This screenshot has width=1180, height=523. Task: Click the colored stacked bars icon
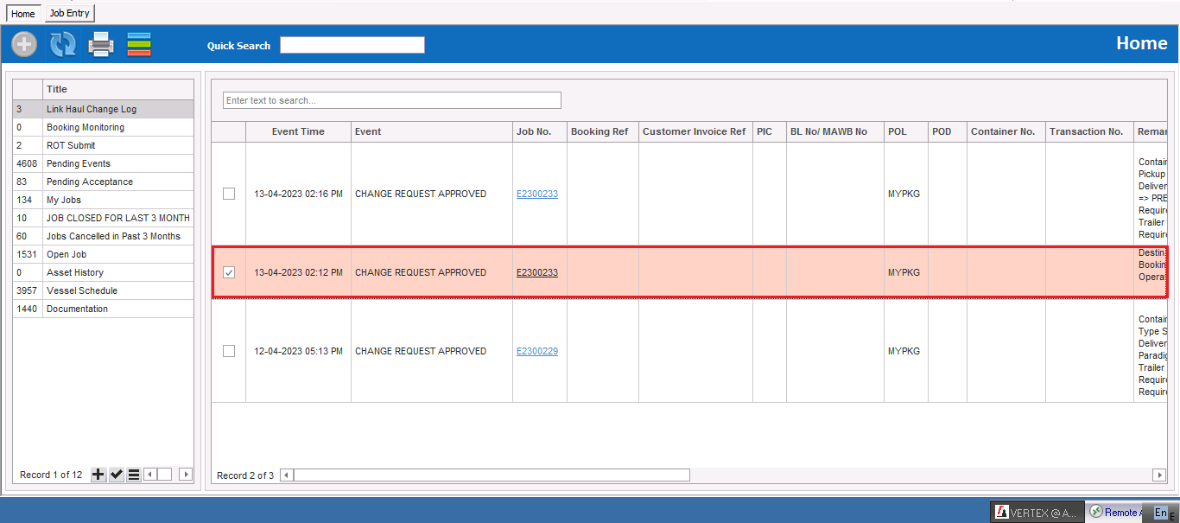click(x=139, y=44)
